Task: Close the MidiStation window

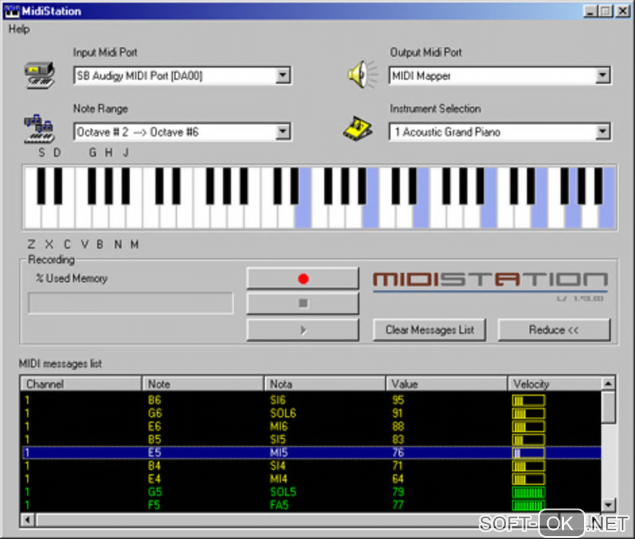Action: pos(623,11)
